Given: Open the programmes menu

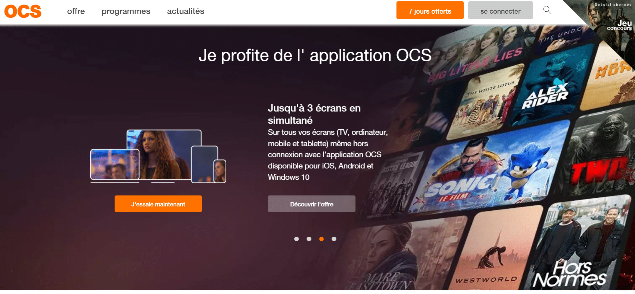Looking at the screenshot, I should point(126,11).
